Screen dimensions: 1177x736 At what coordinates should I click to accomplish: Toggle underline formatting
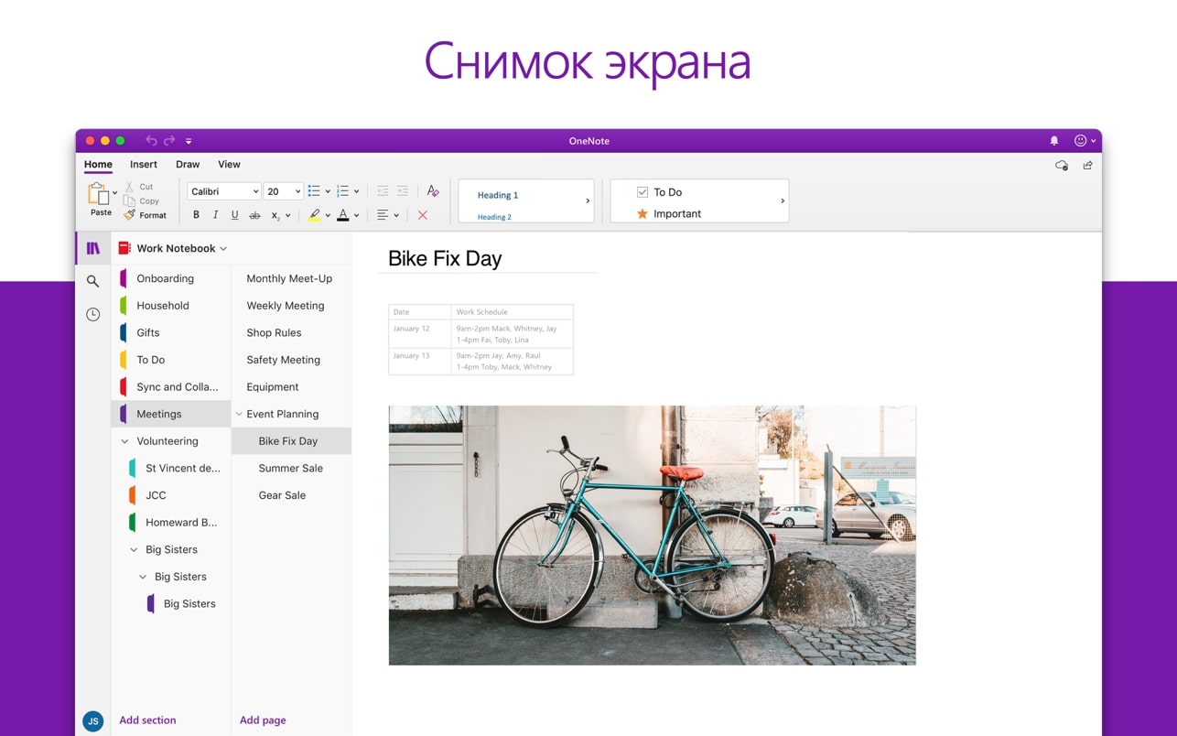(x=234, y=214)
